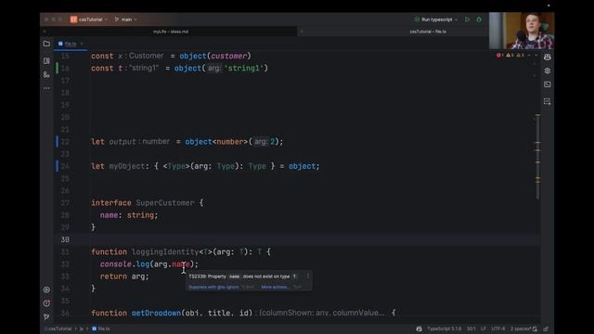This screenshot has height=334, width=594.
Task: Expand next highlighted error chevron in inspections widget
Action: tap(536, 56)
